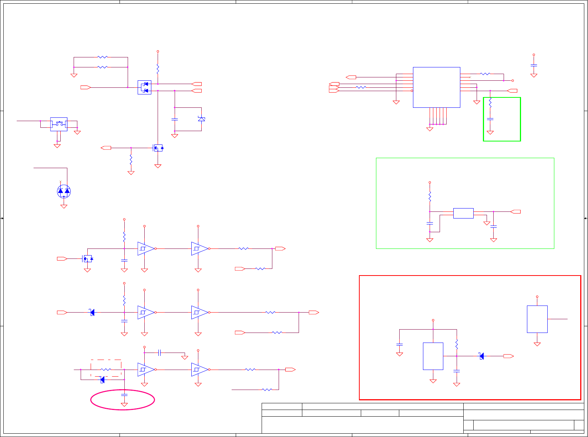Click the dual-diode package box near top center

pos(144,87)
